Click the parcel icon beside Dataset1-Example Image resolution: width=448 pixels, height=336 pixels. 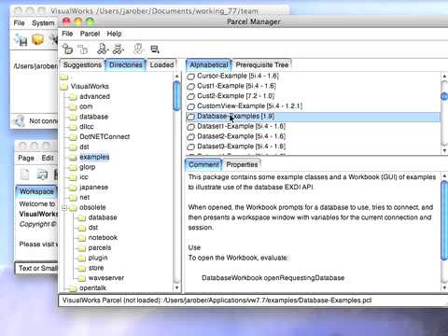(190, 127)
